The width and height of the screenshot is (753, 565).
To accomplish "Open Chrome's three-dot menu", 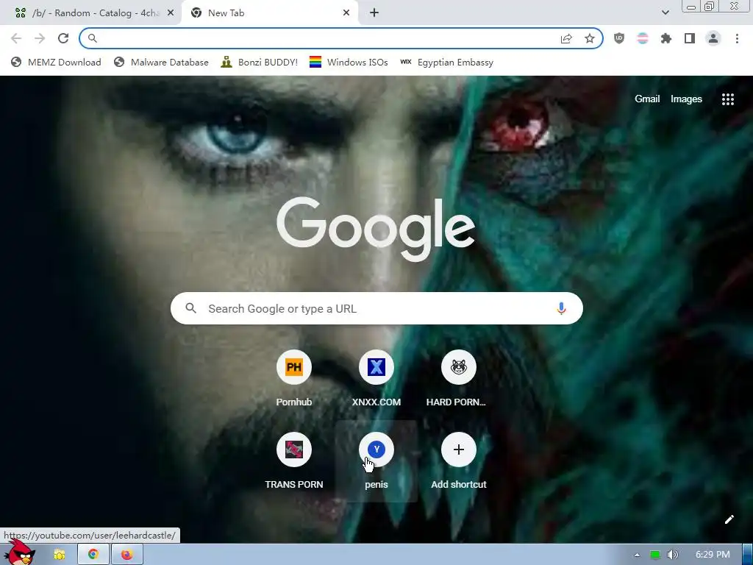I will 737,38.
